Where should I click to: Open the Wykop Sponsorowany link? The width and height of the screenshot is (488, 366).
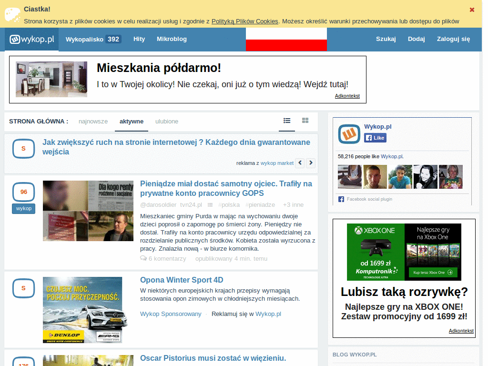171,314
